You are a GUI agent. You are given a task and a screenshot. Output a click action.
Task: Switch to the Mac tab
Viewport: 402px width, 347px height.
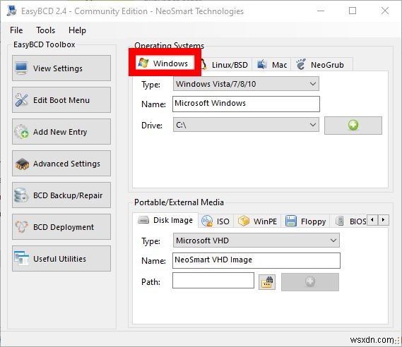click(271, 65)
